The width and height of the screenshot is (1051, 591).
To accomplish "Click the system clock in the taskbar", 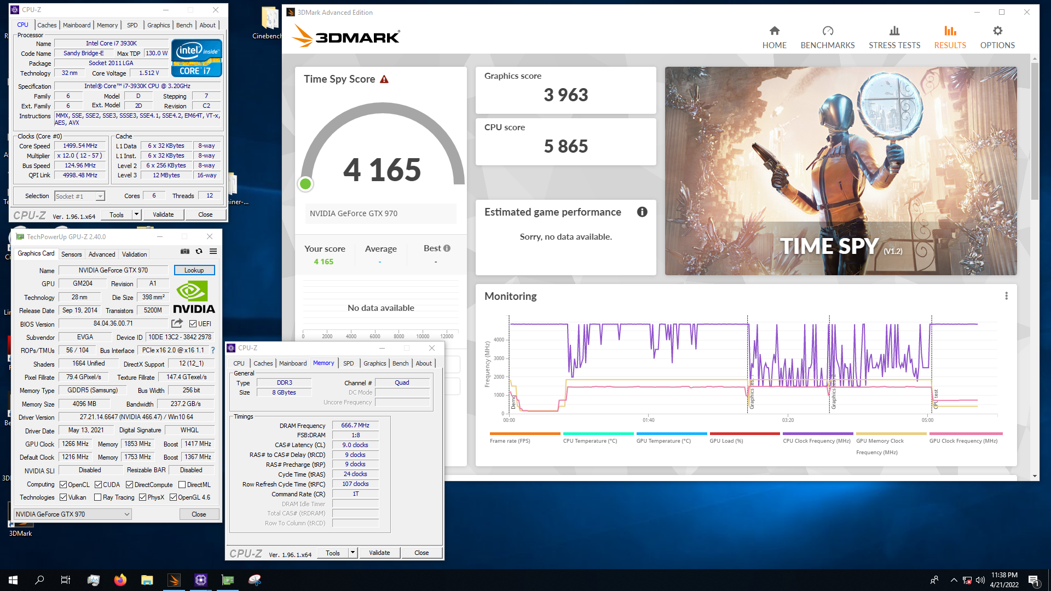I will click(x=1004, y=580).
